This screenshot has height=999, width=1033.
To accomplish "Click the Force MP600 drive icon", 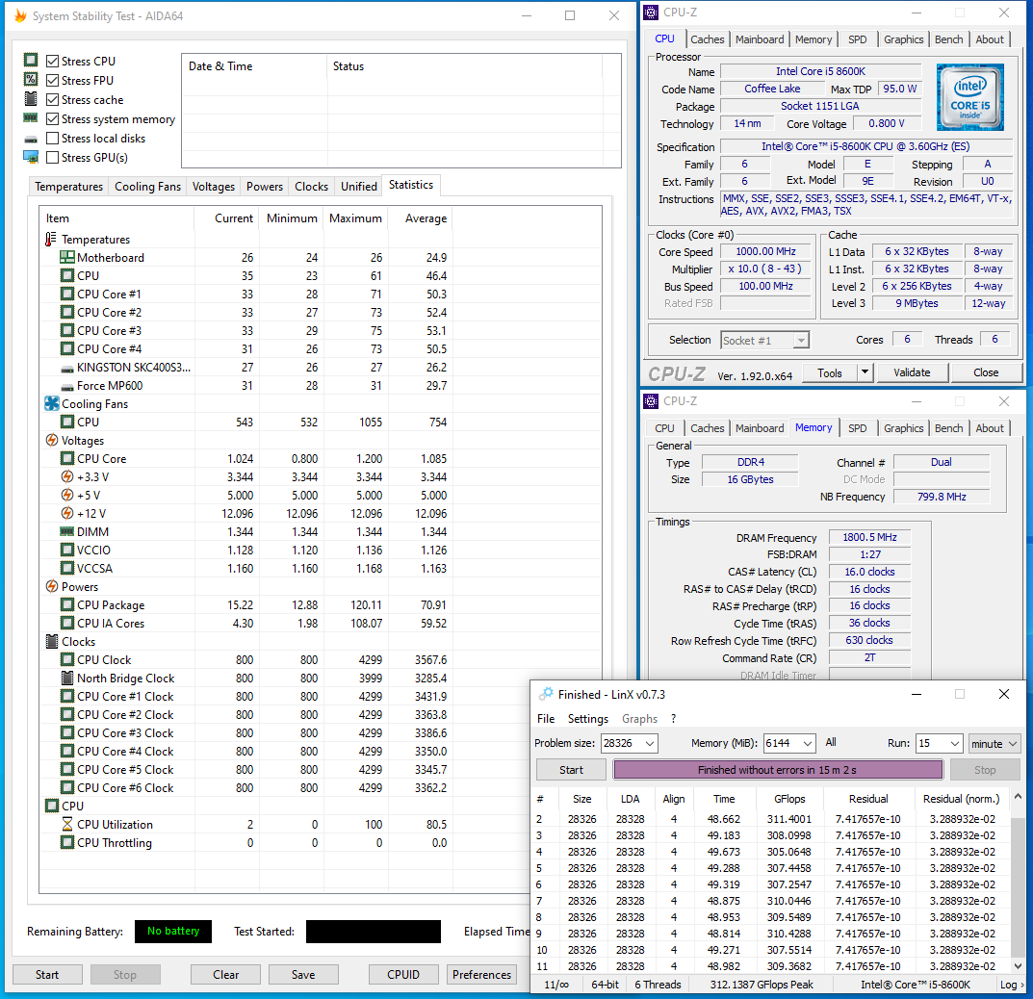I will tap(67, 387).
